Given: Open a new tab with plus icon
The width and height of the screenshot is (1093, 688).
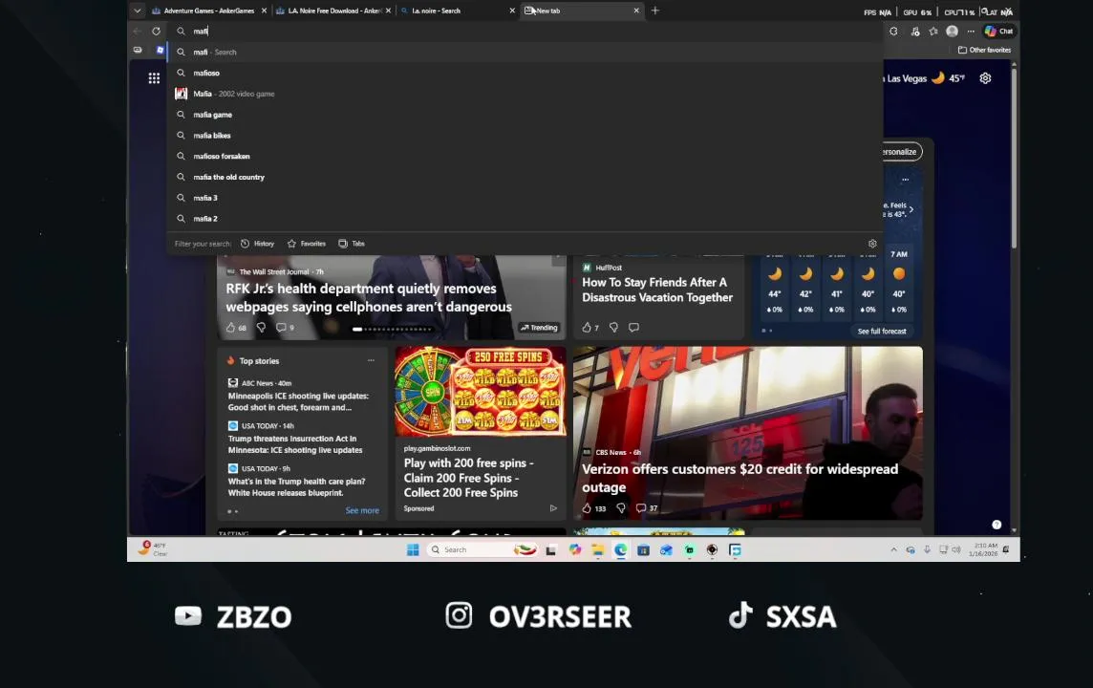Looking at the screenshot, I should click(x=655, y=11).
